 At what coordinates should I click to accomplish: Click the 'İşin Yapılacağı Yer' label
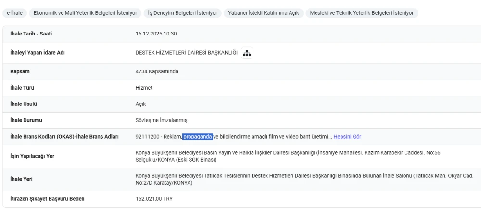click(x=33, y=156)
